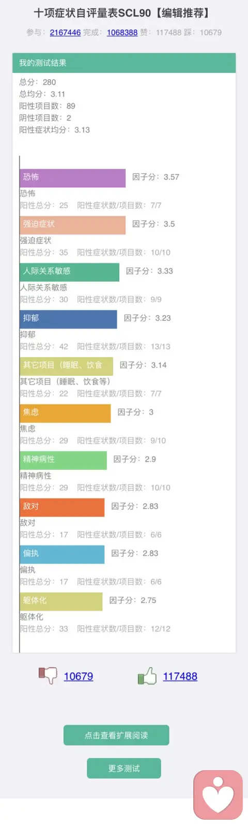Select the green 人际关系敏感 bar
This screenshot has height=825, width=248.
point(70,272)
